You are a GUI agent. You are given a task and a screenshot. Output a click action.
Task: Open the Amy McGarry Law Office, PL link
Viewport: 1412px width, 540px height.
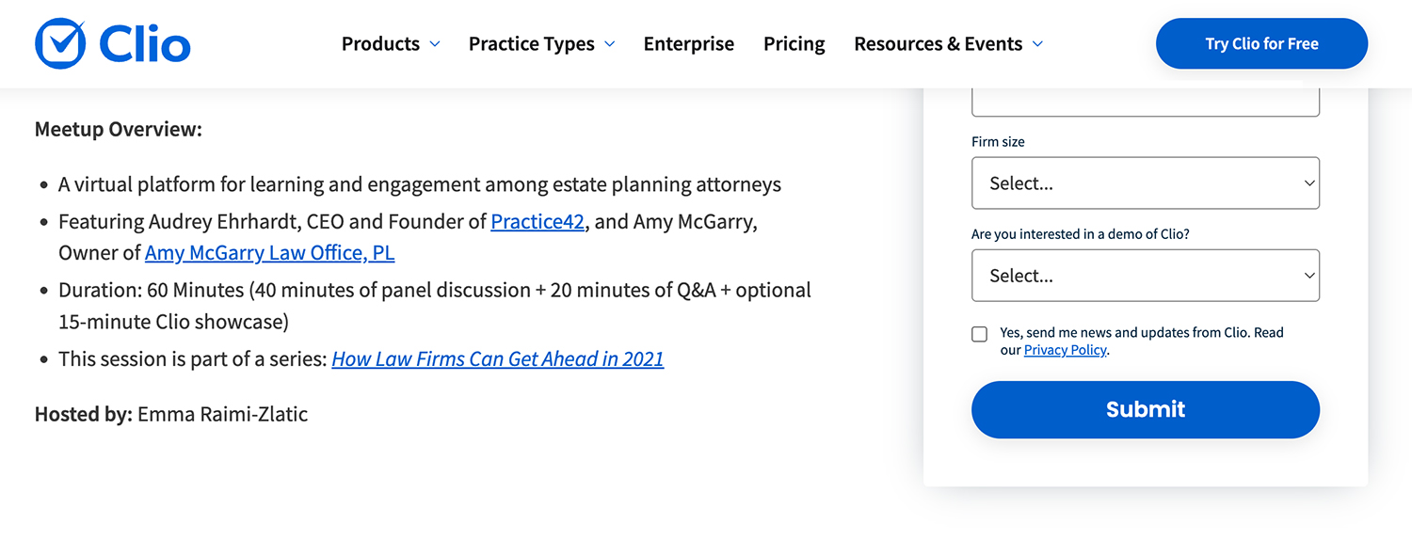[269, 253]
